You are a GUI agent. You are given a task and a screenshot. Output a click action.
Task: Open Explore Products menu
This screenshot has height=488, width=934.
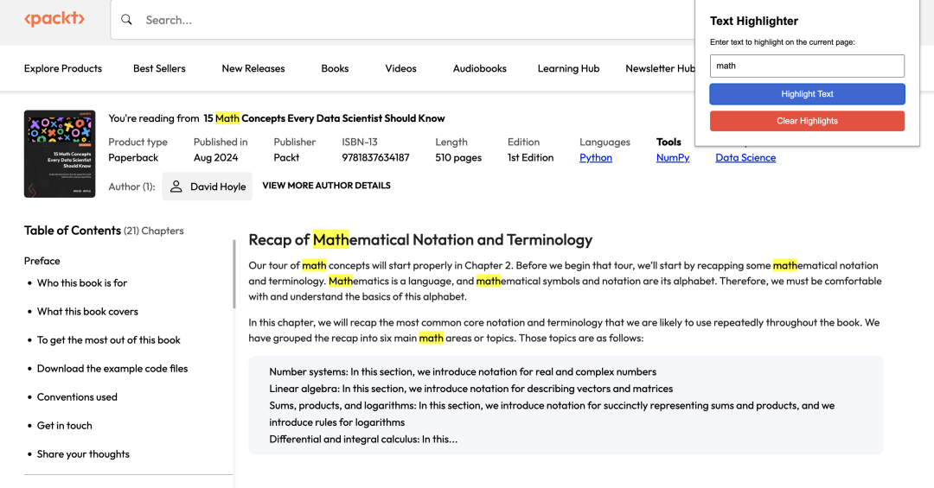tap(63, 68)
